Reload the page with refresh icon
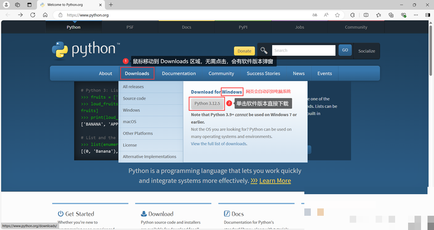434x230 pixels. [33, 15]
